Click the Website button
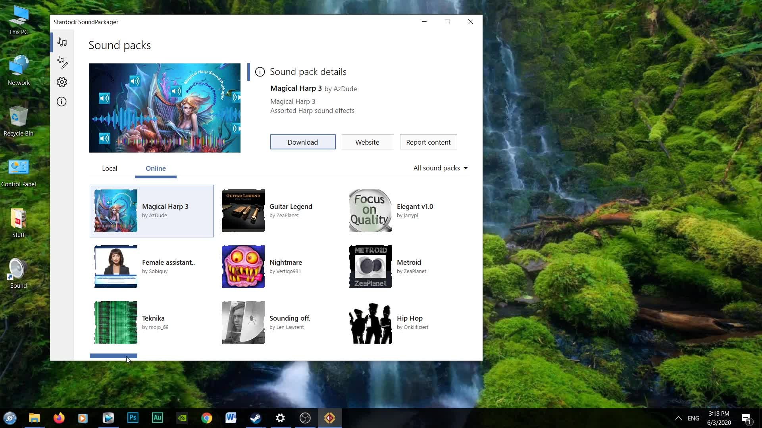This screenshot has width=762, height=428. 367,142
